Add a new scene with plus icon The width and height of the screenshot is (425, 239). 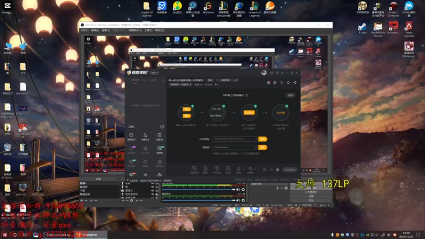pos(82,201)
